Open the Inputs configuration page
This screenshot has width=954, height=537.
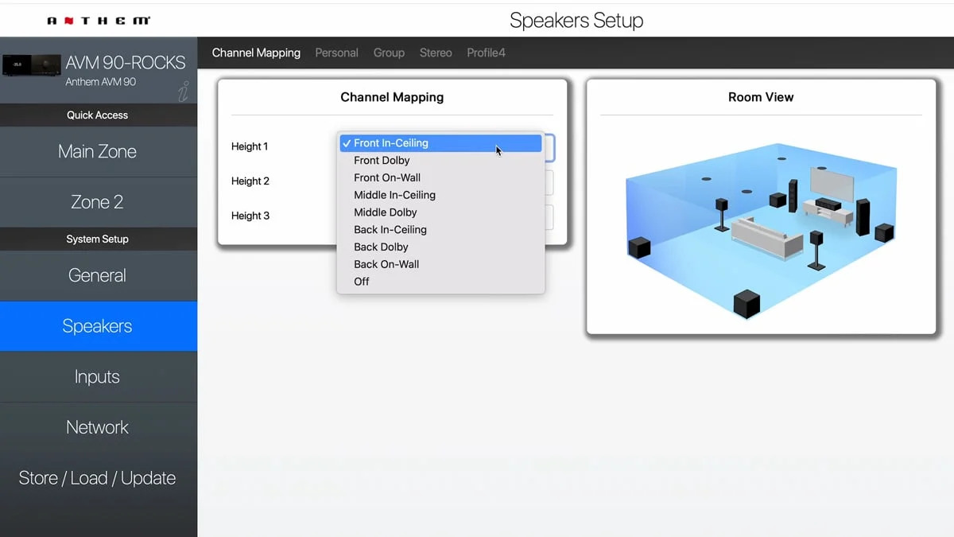(97, 376)
